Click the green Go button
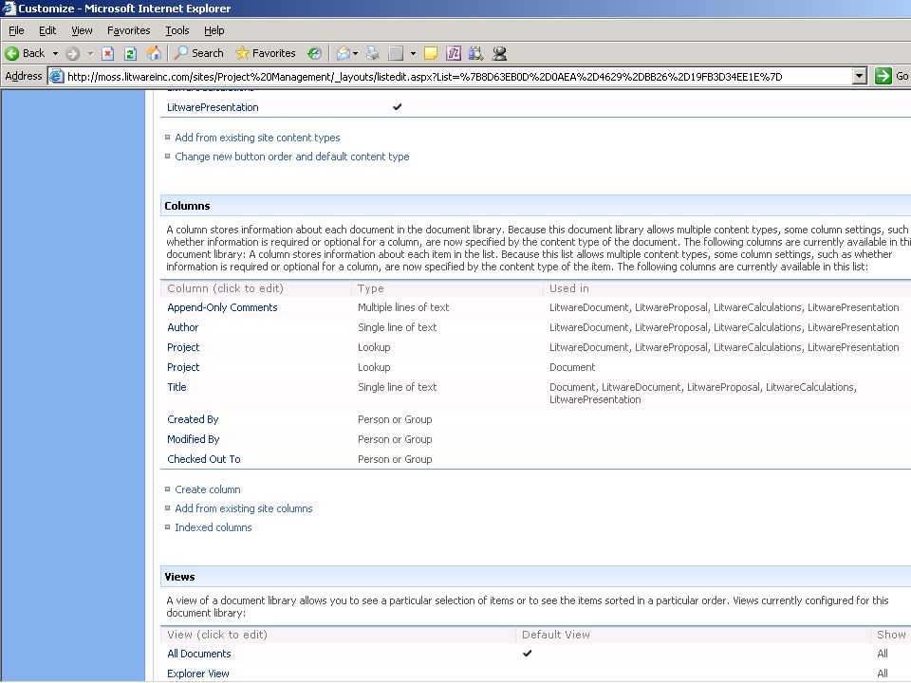This screenshot has width=911, height=683. [892, 76]
